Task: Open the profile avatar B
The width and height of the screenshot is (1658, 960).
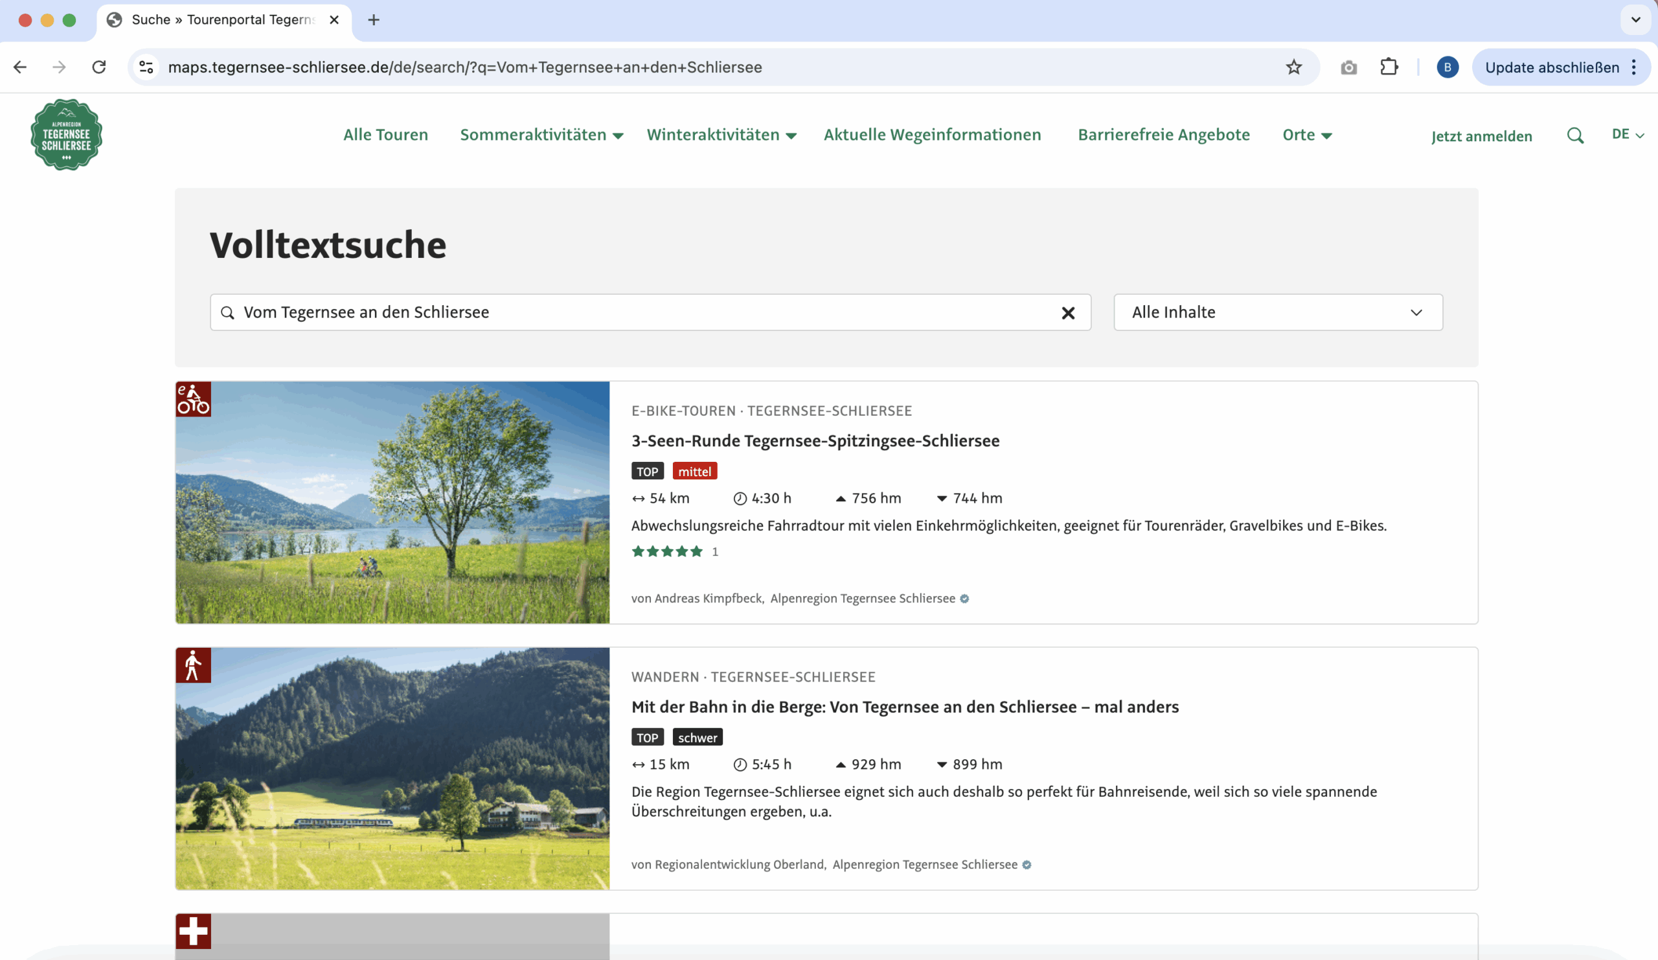Action: tap(1447, 67)
